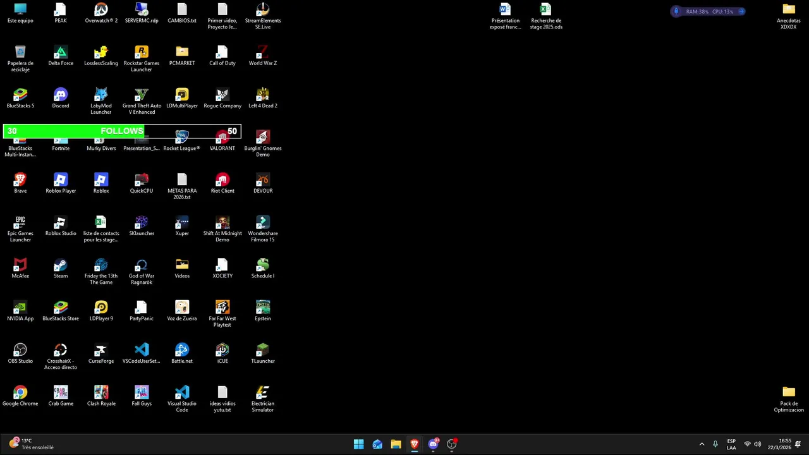Open the Epic Games Launcher icon
809x455 pixels.
tap(20, 229)
